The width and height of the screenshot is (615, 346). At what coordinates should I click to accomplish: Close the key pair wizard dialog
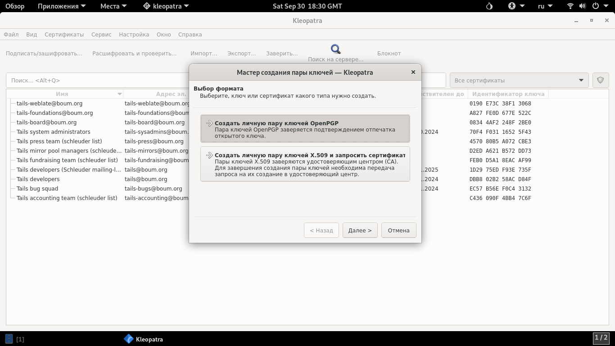413,72
